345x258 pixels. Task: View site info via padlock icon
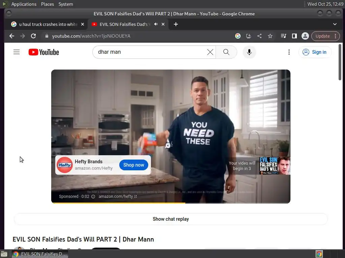coord(46,36)
